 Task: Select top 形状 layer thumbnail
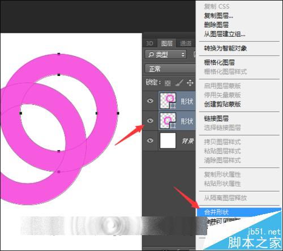point(168,101)
